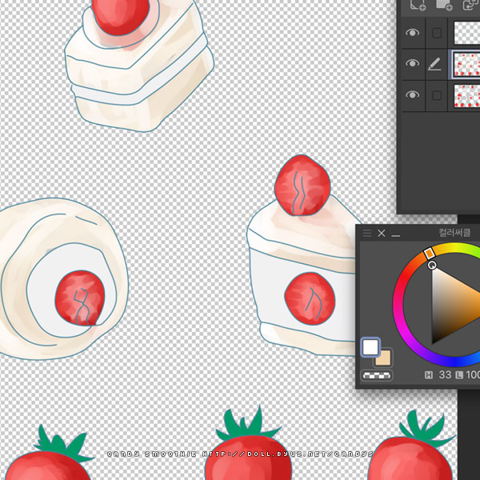Click the H color-space icon
This screenshot has width=480, height=480.
[x=428, y=374]
